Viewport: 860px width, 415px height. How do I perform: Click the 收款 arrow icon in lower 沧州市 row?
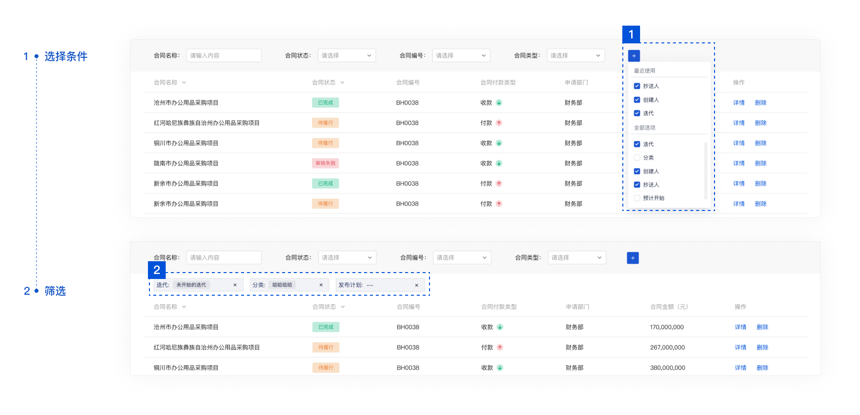tap(500, 327)
